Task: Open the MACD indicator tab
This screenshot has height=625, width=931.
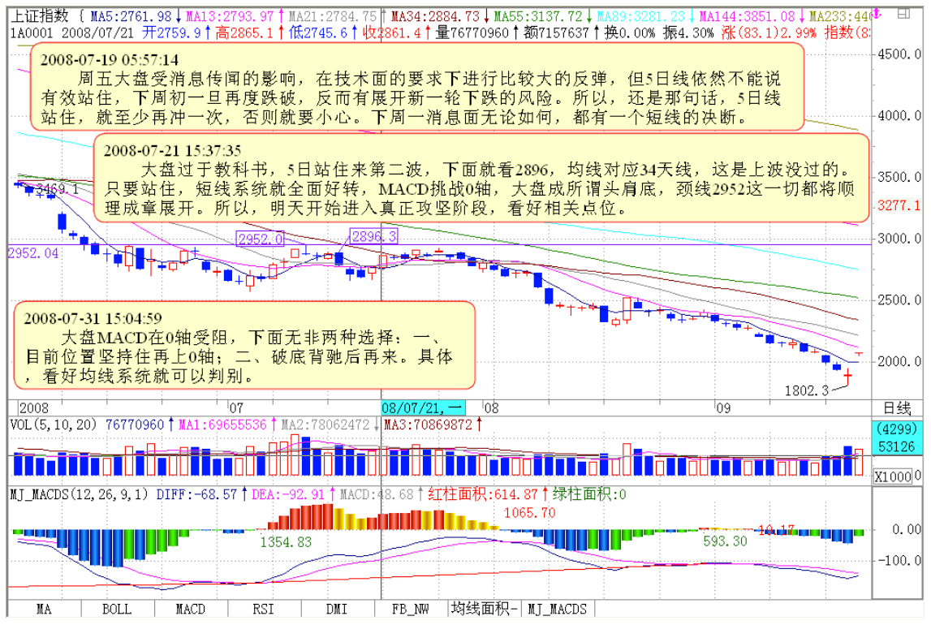Action: click(x=191, y=609)
